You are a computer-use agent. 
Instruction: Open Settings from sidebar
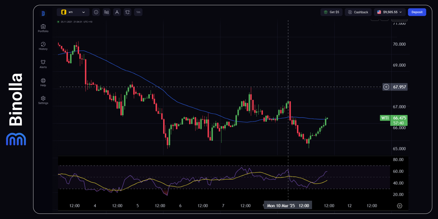43,100
